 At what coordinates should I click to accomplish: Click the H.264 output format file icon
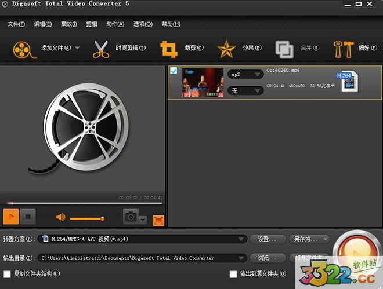tap(348, 82)
